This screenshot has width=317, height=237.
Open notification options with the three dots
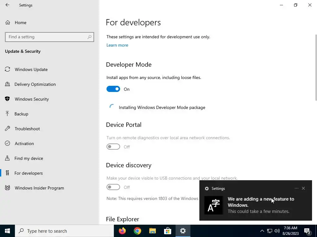point(296,188)
